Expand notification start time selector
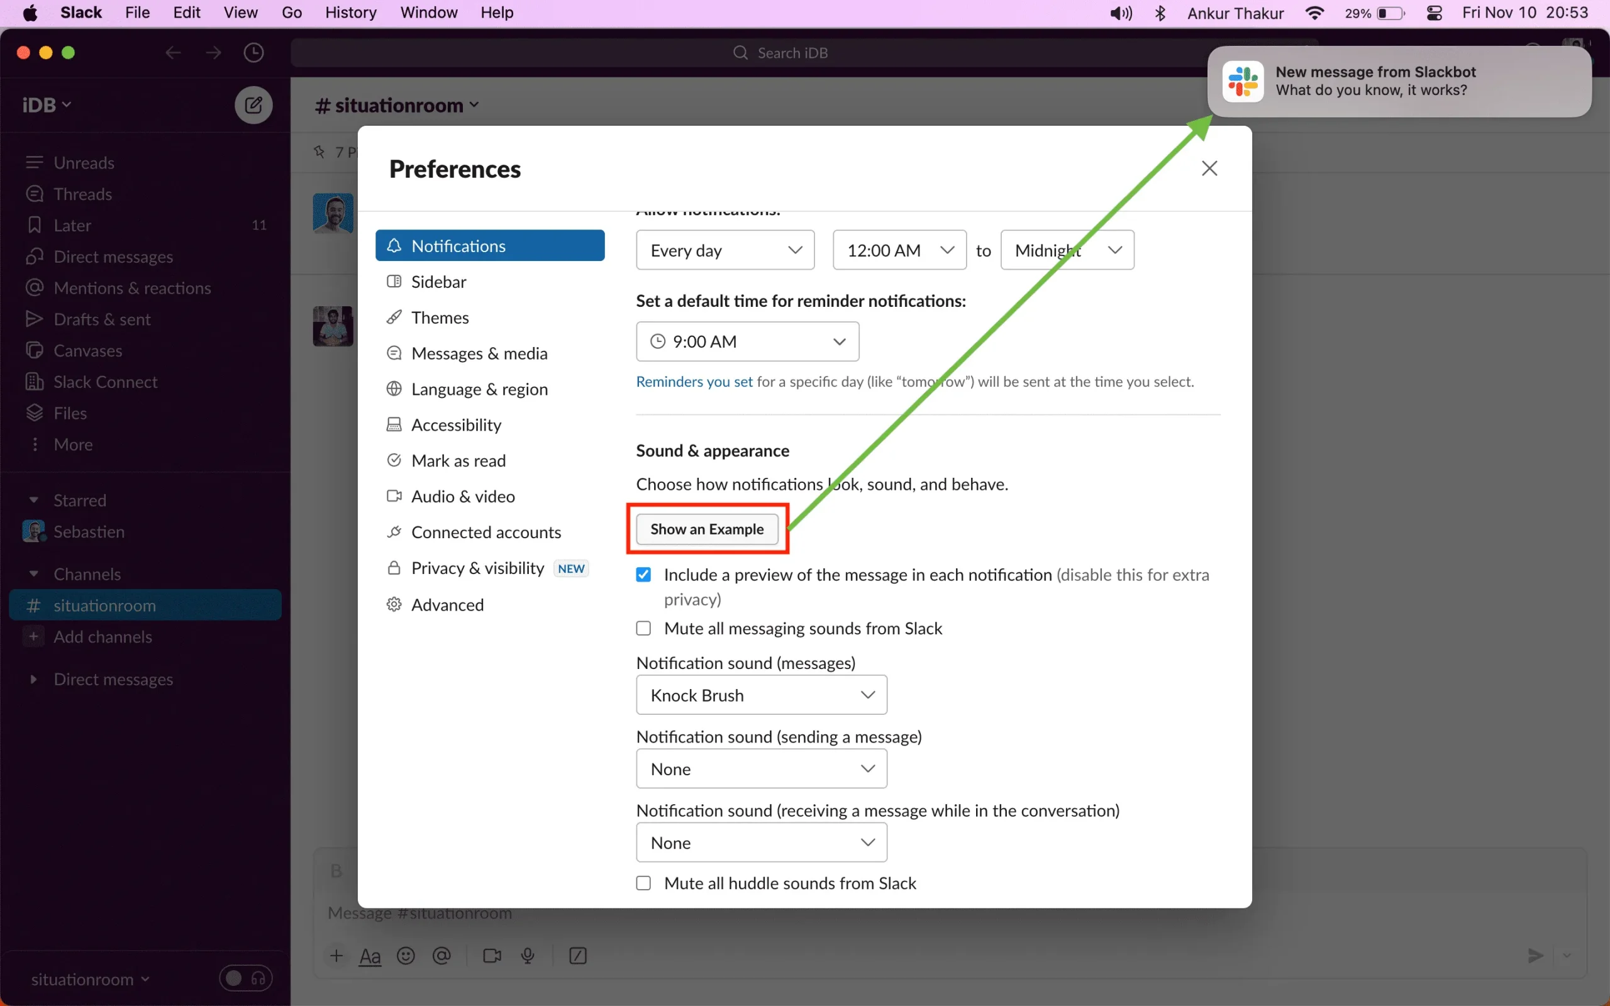 pos(899,249)
